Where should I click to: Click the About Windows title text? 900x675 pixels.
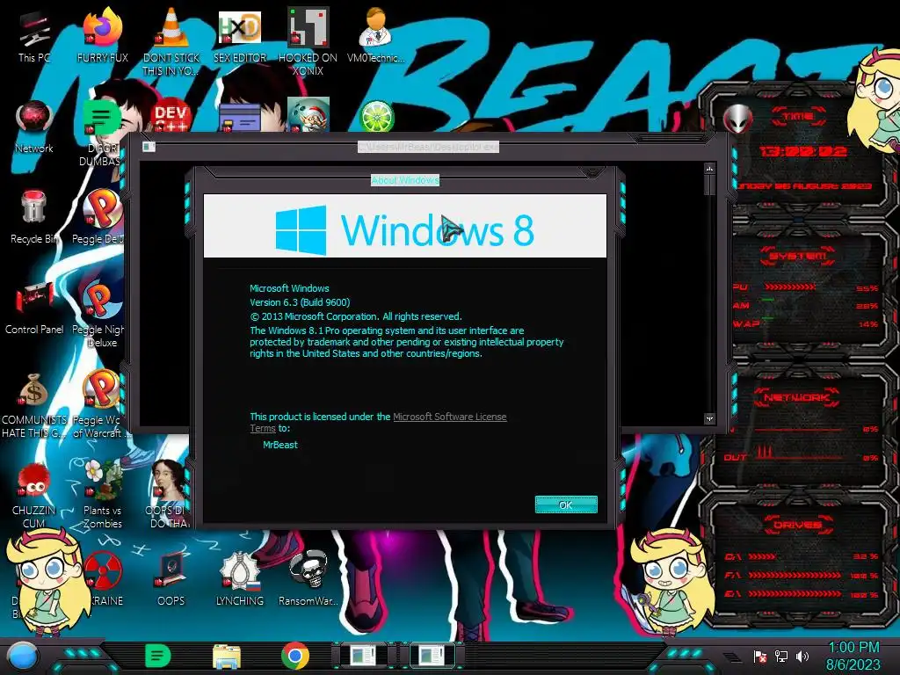(x=405, y=180)
